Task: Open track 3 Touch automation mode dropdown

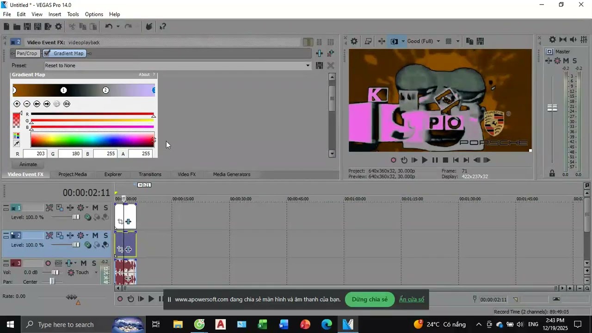Action: click(96, 272)
